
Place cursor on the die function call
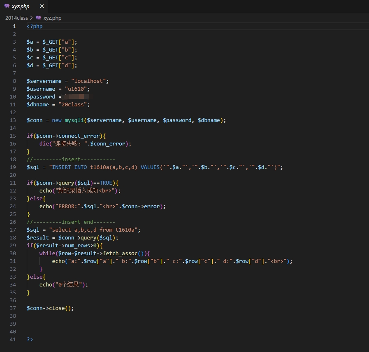(x=44, y=144)
